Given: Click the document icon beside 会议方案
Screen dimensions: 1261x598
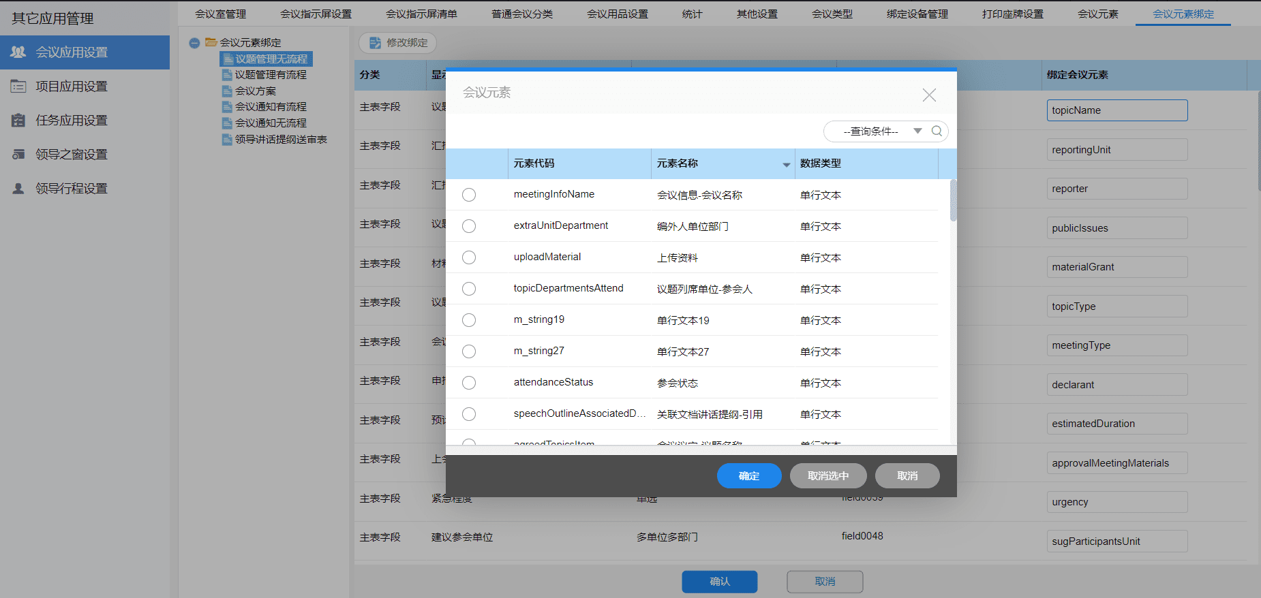Looking at the screenshot, I should tap(228, 91).
